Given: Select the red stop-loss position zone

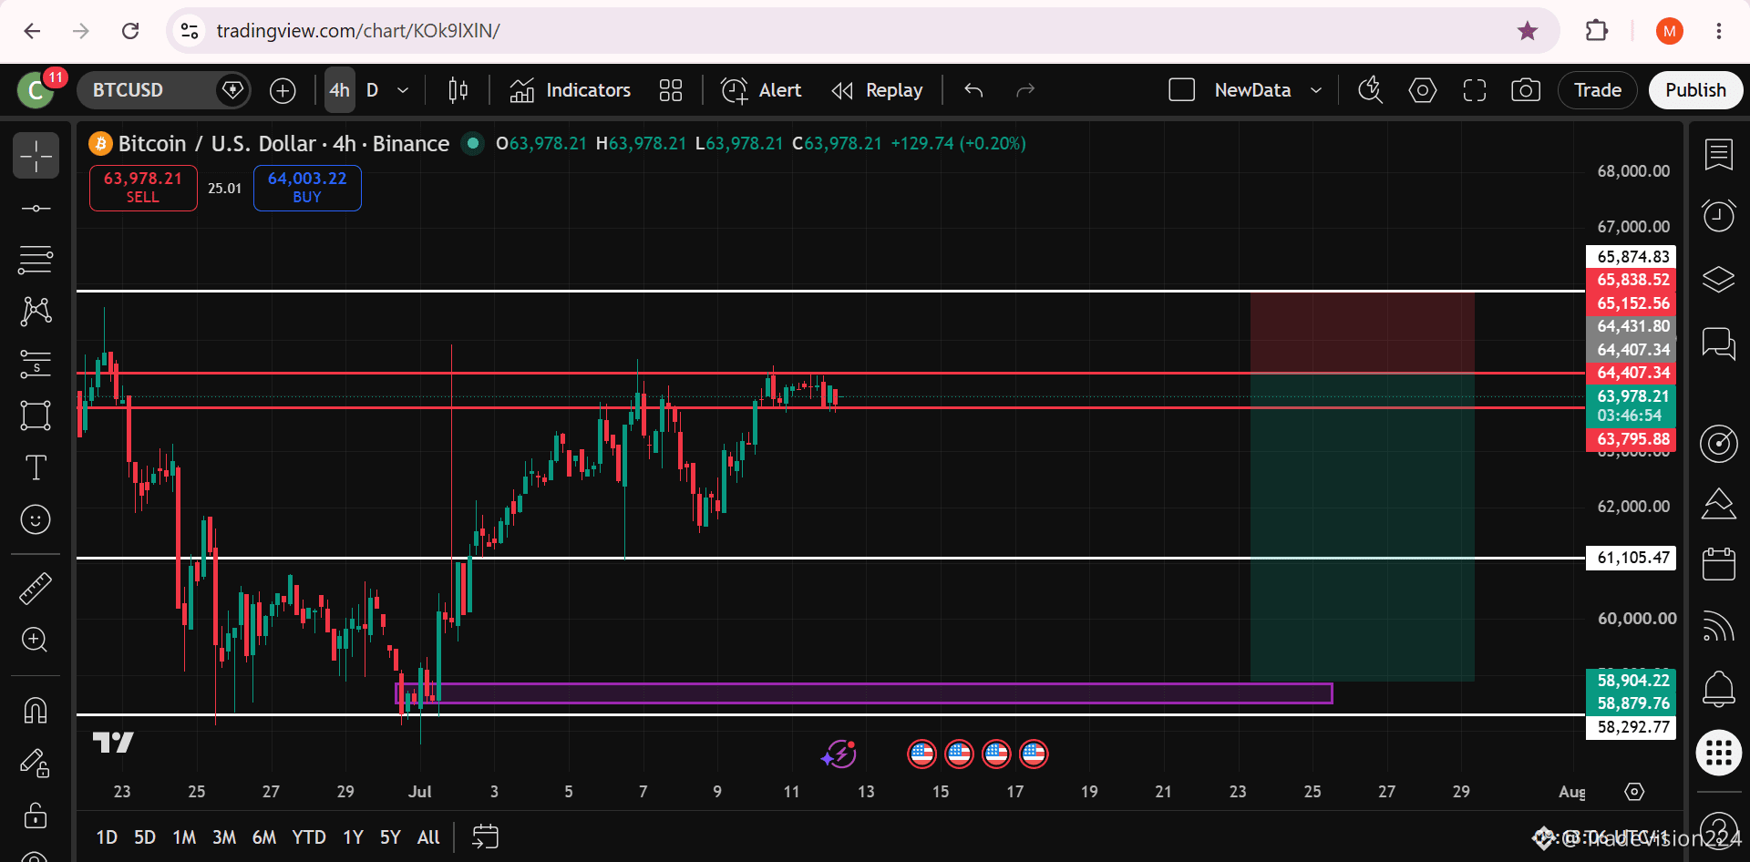Looking at the screenshot, I should click(x=1362, y=333).
